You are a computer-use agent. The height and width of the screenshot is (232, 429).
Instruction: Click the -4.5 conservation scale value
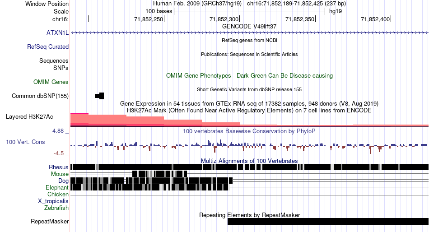pyautogui.click(x=59, y=153)
